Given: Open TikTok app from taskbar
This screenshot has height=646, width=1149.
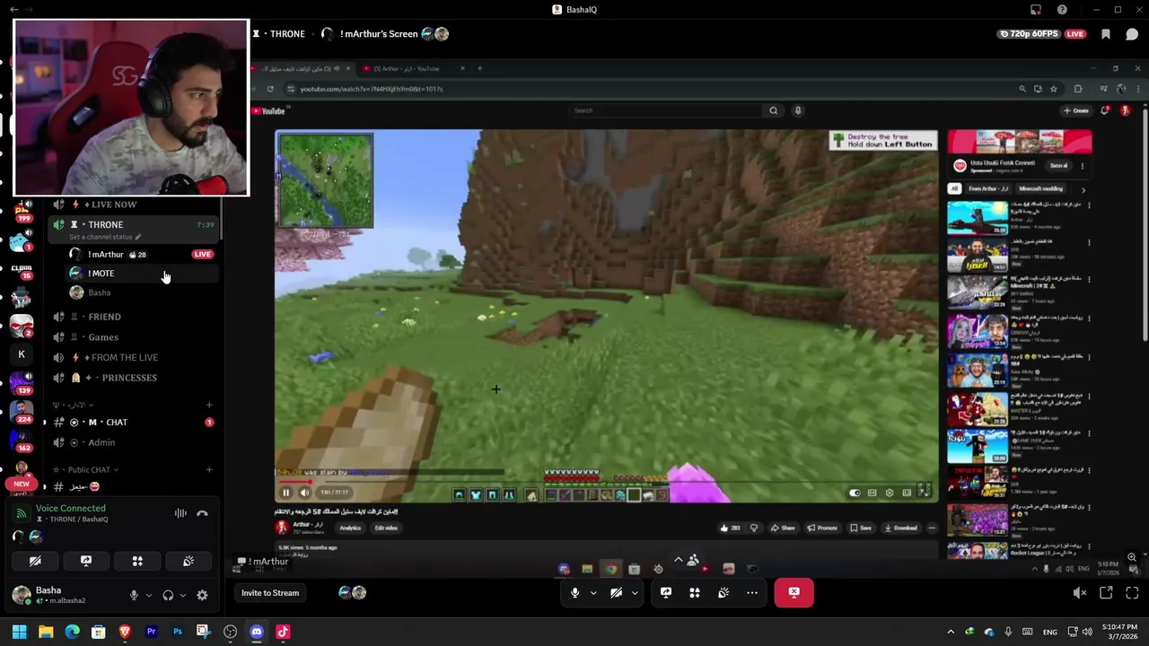Looking at the screenshot, I should (x=283, y=632).
